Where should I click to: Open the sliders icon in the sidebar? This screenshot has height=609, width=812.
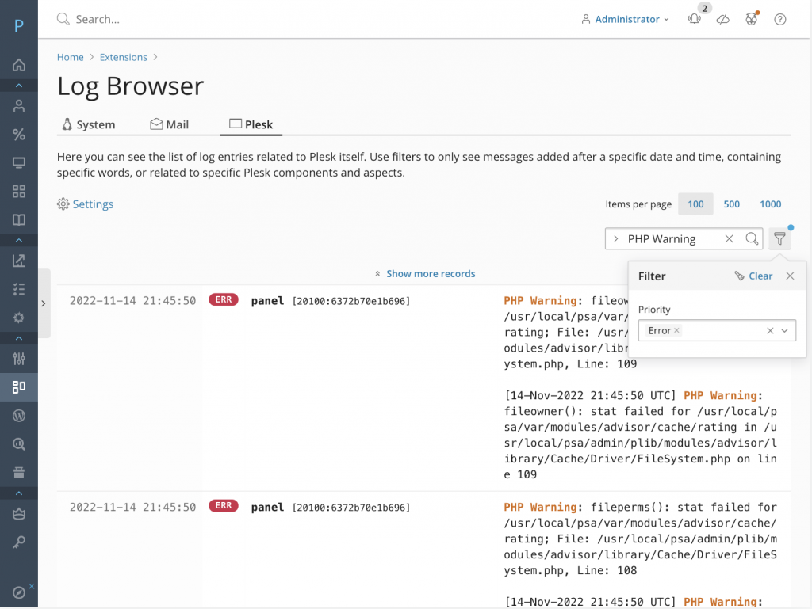[19, 359]
